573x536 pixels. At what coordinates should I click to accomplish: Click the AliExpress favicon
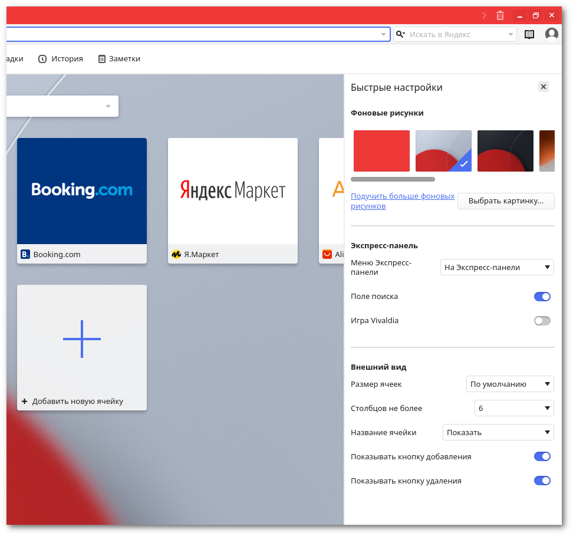(x=327, y=254)
